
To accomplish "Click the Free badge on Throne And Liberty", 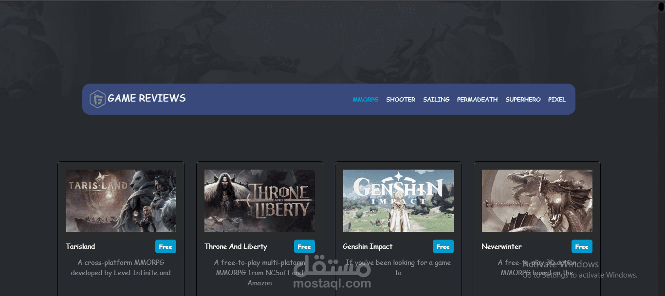I will (304, 246).
